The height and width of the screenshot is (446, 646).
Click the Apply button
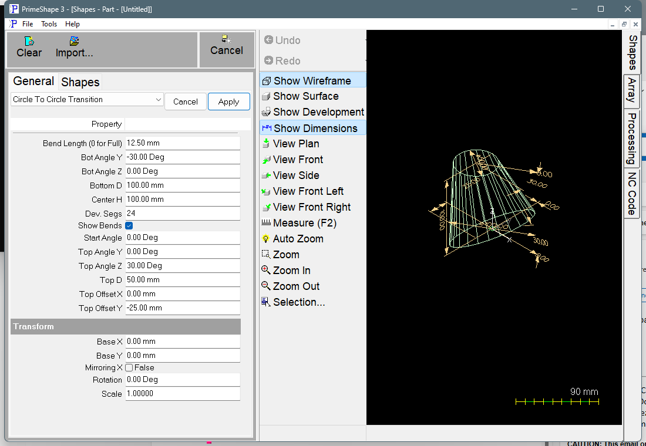228,102
